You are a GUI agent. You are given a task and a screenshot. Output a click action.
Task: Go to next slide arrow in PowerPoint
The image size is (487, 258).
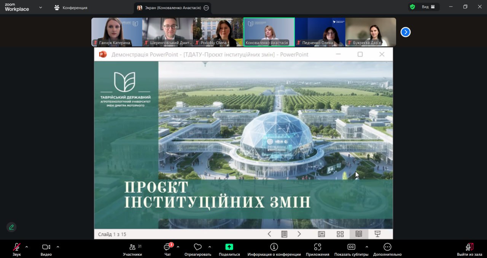(299, 234)
